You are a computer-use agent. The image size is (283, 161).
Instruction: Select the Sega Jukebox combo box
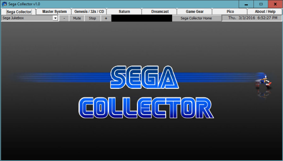(30, 18)
